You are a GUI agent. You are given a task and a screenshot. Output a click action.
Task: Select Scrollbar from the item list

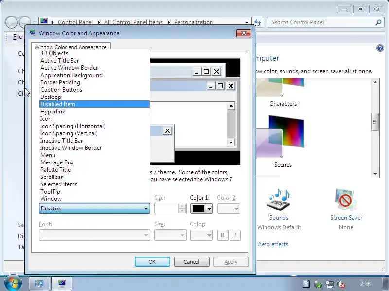click(94, 177)
